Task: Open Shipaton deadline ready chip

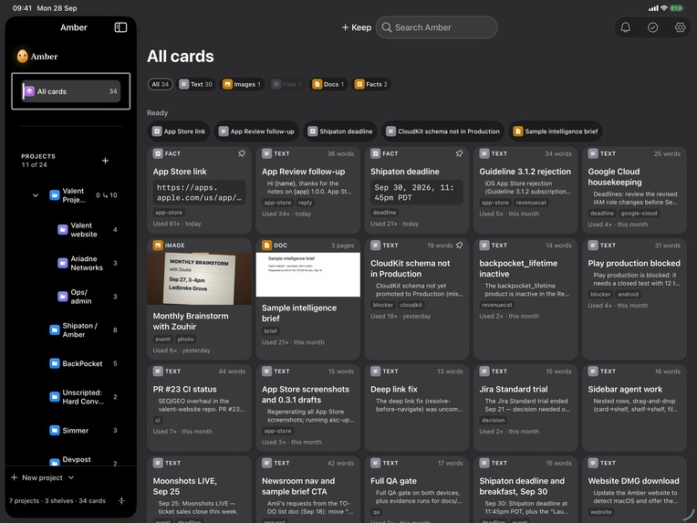Action: click(x=340, y=131)
